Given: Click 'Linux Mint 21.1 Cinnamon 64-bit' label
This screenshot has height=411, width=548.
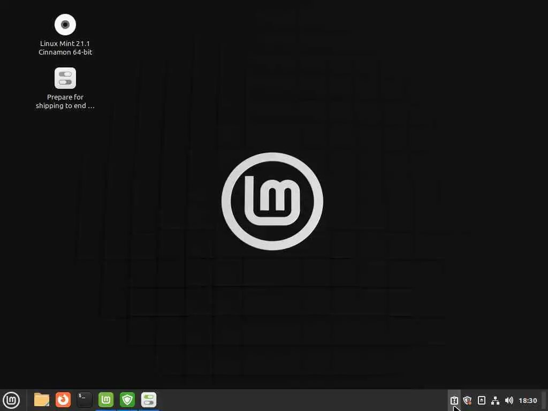Looking at the screenshot, I should point(65,48).
